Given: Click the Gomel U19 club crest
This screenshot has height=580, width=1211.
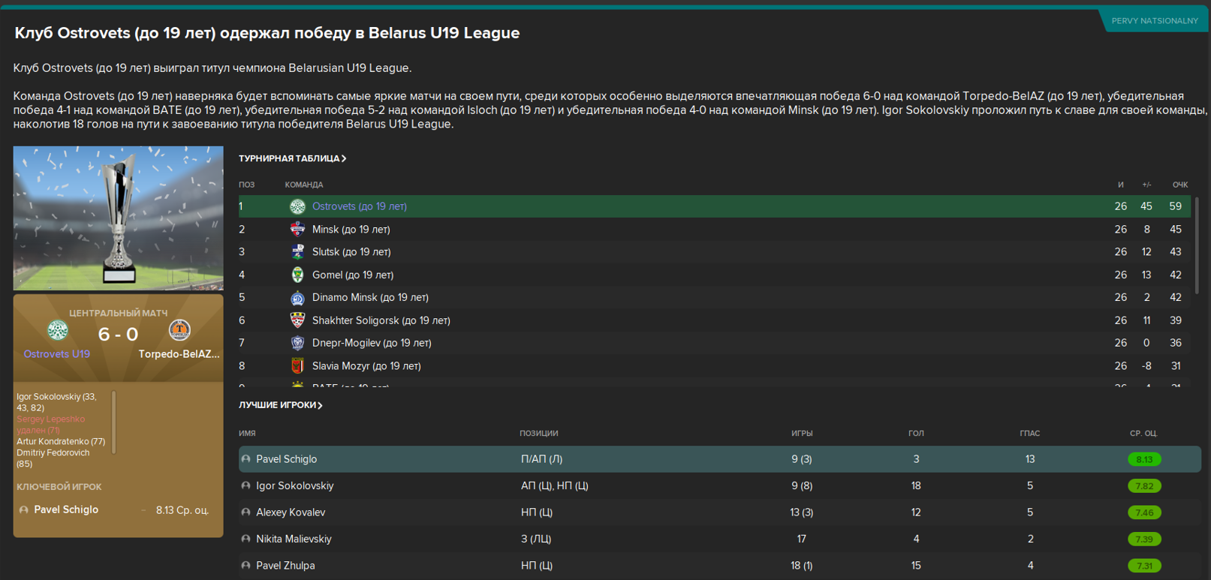Looking at the screenshot, I should coord(297,275).
